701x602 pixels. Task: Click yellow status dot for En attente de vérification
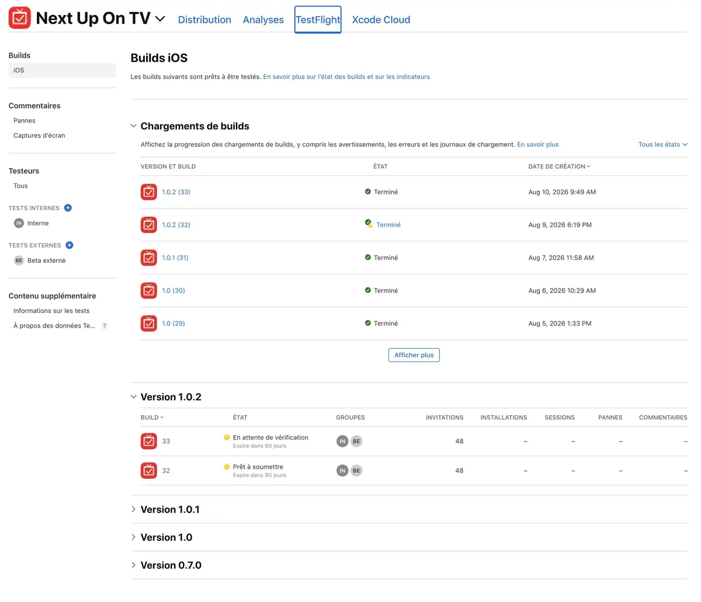(227, 437)
